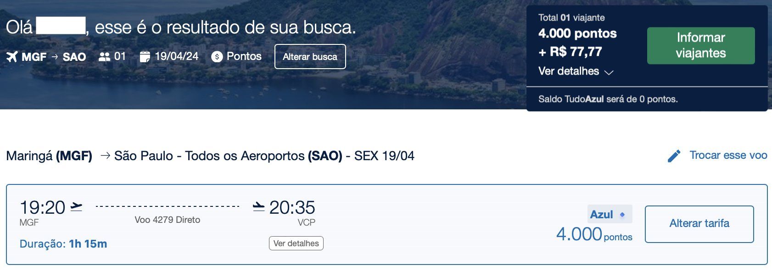772x270 pixels.
Task: Click the diamond icon in Azul fare badge
Action: tap(622, 214)
